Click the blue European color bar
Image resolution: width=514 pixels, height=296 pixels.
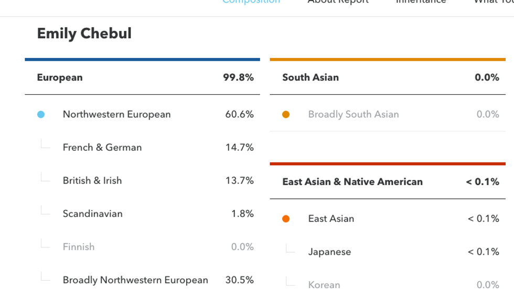[x=142, y=60]
